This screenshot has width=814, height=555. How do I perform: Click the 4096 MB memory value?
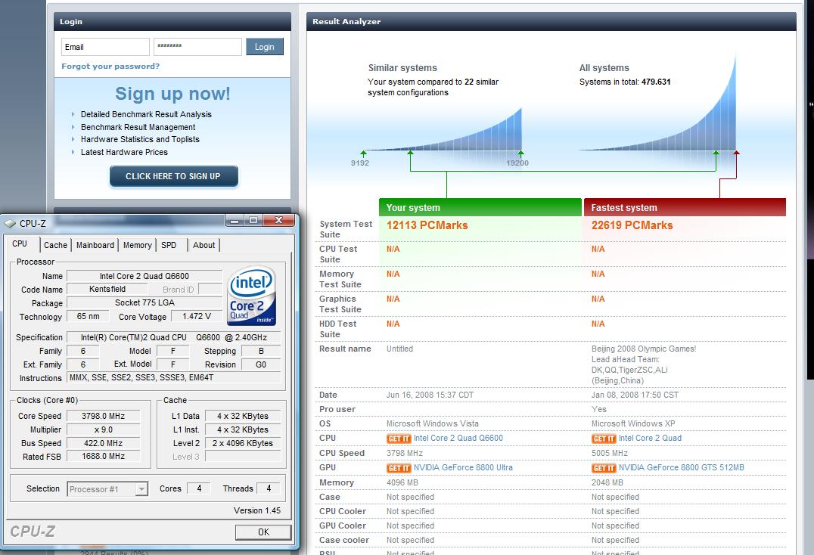[x=402, y=483]
